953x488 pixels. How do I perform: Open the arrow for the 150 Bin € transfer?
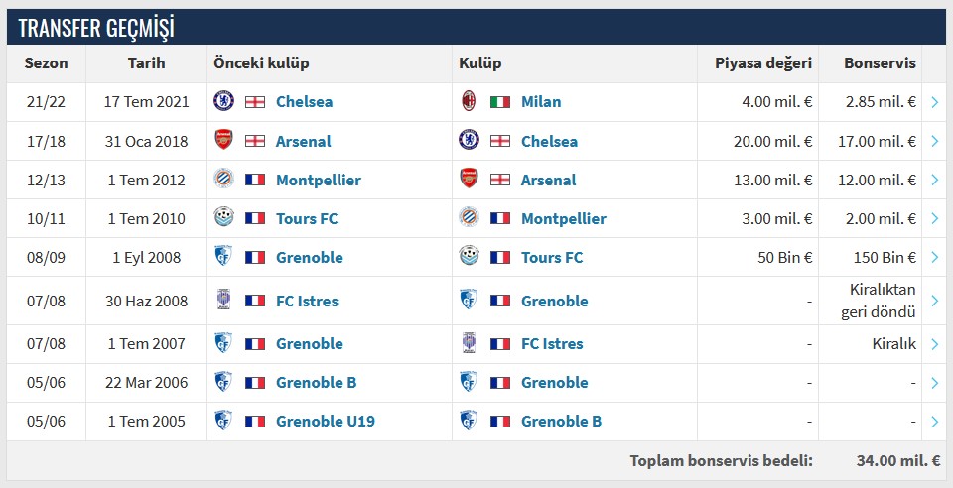(935, 257)
